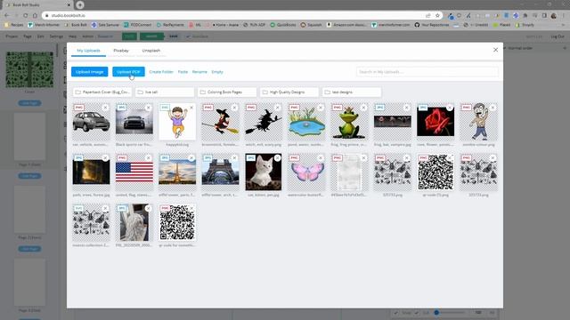Bookmark this page with the star icon
Image resolution: width=570 pixels, height=320 pixels.
click(437, 16)
